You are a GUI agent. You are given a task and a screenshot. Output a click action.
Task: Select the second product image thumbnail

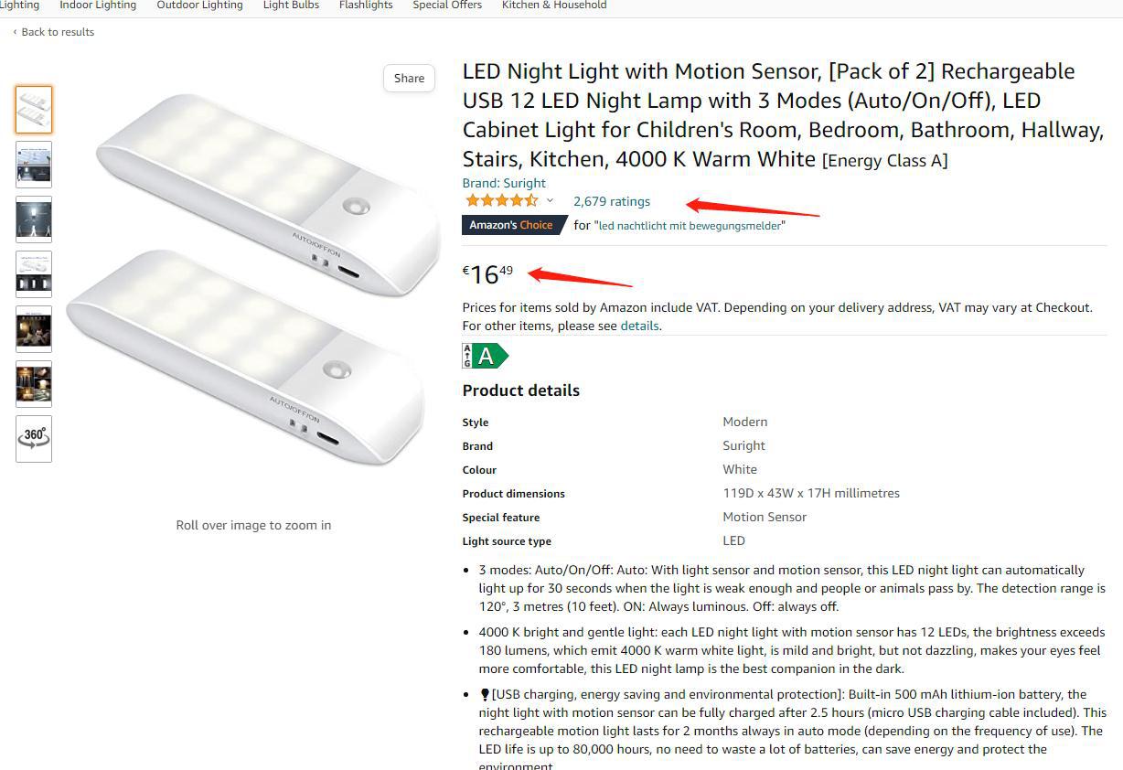click(x=34, y=165)
